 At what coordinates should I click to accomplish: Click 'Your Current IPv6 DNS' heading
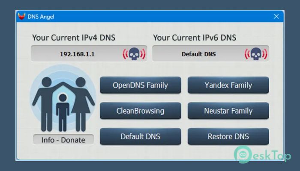(195, 38)
